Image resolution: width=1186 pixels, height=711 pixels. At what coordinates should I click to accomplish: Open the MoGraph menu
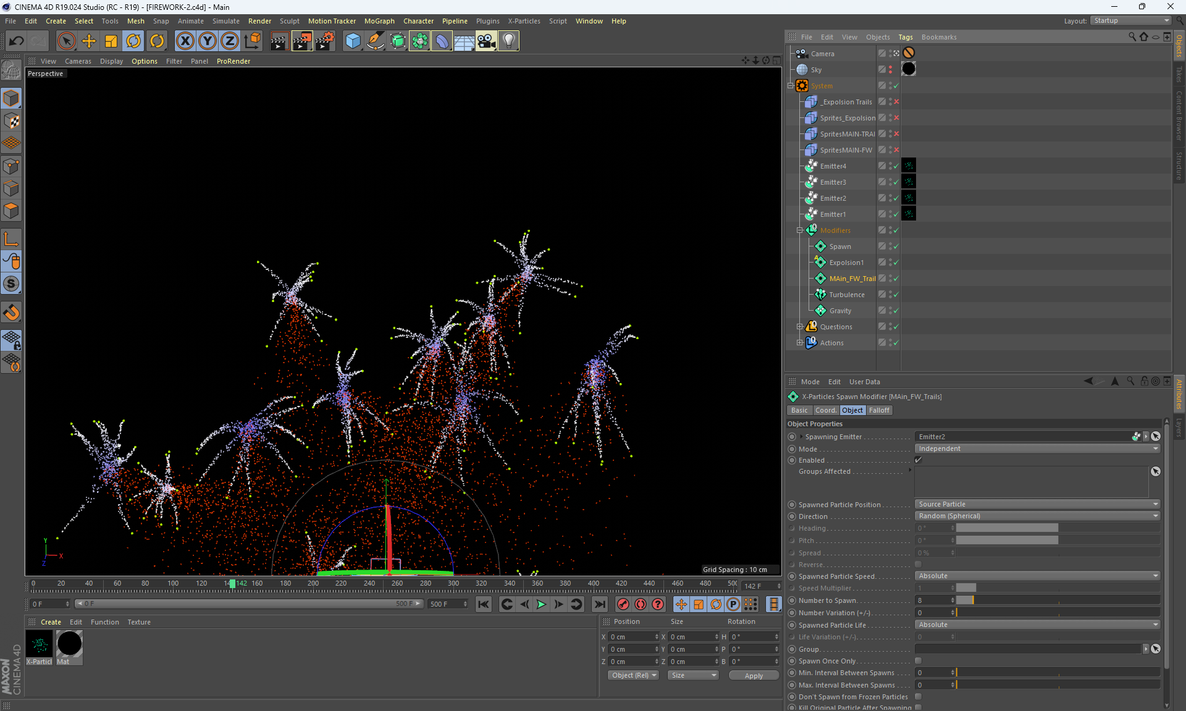[379, 21]
